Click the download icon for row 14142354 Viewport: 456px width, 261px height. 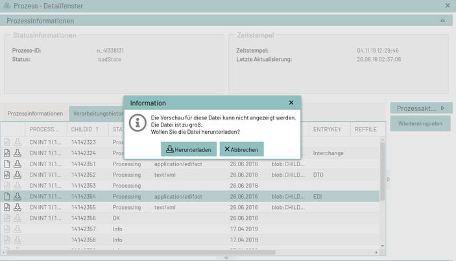point(18,197)
